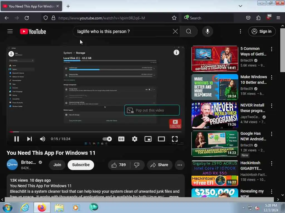Enter full screen mode

click(175, 139)
